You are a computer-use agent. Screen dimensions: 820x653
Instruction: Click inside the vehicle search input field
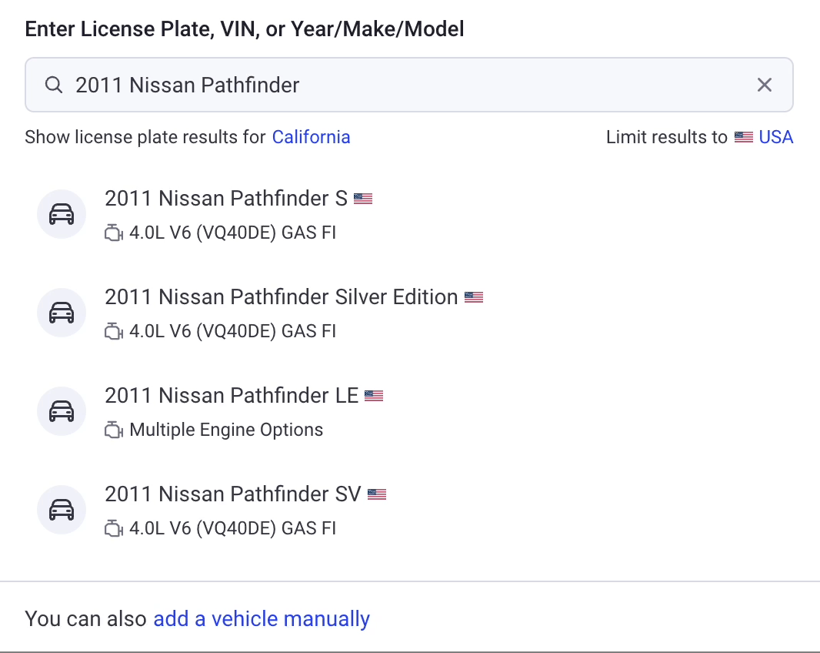coord(308,85)
